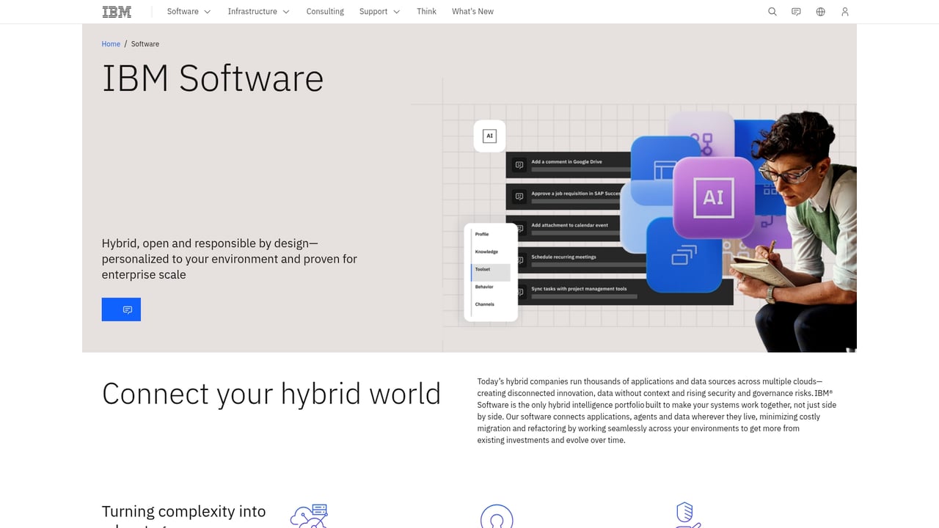Click the lightbulb icon near the bottom
Image resolution: width=939 pixels, height=528 pixels.
pos(497,517)
